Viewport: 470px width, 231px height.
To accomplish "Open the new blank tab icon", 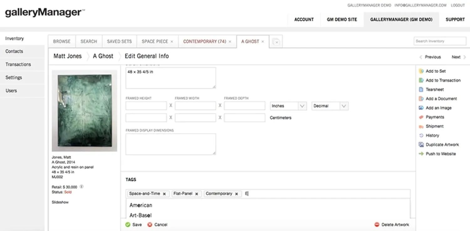I will point(276,41).
